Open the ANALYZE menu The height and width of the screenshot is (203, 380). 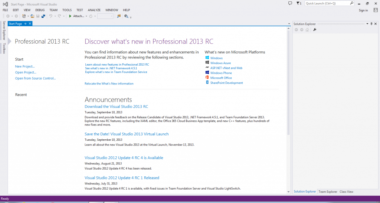point(94,10)
